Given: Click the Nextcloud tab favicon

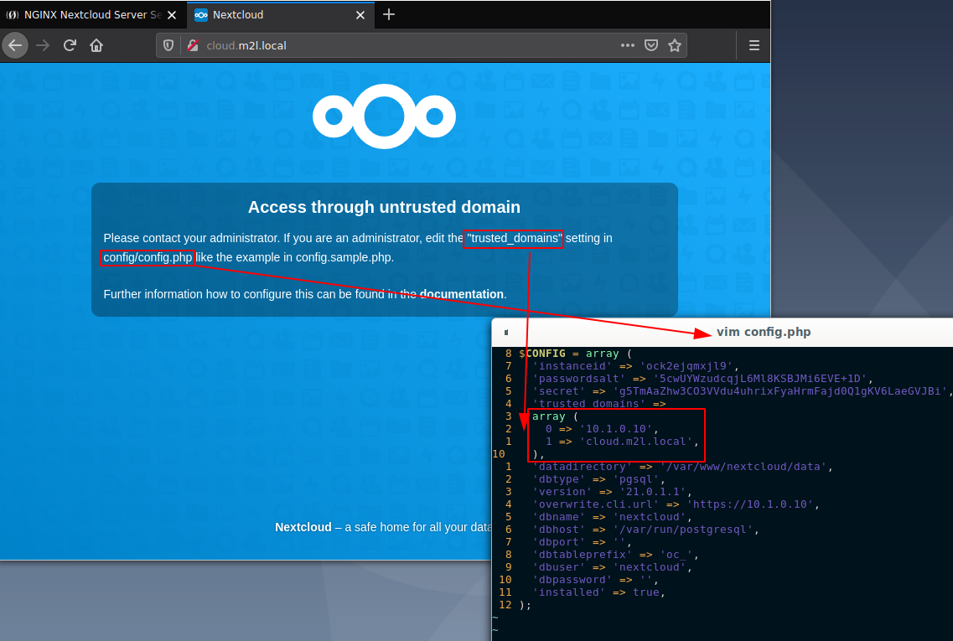Looking at the screenshot, I should coord(200,15).
